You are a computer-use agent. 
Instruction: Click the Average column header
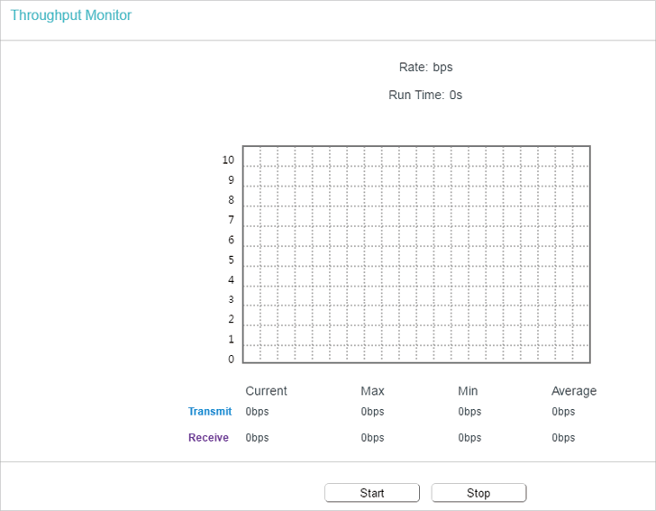(574, 391)
